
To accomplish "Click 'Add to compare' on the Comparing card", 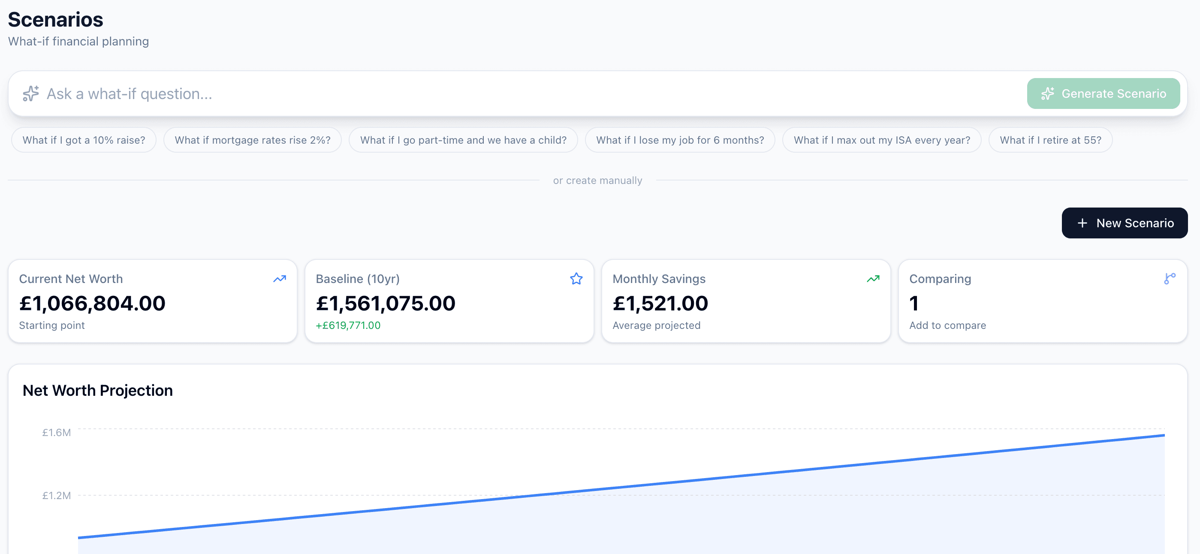I will tap(947, 325).
